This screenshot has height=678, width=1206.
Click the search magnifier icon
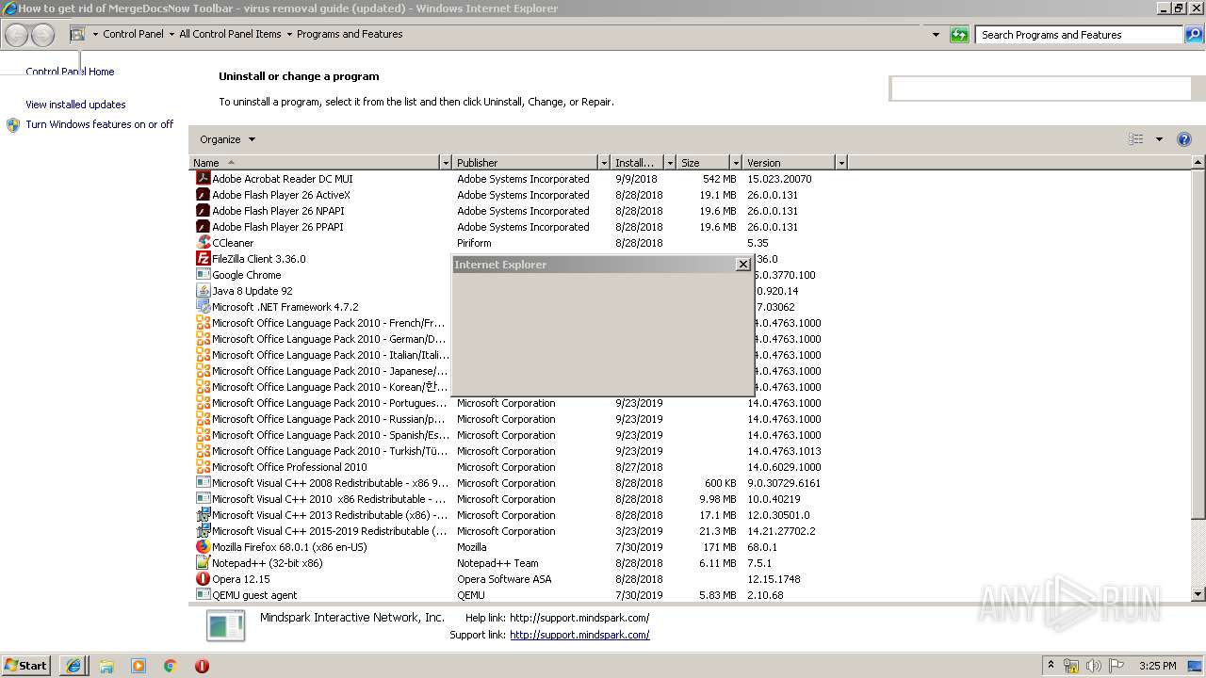pyautogui.click(x=1194, y=35)
